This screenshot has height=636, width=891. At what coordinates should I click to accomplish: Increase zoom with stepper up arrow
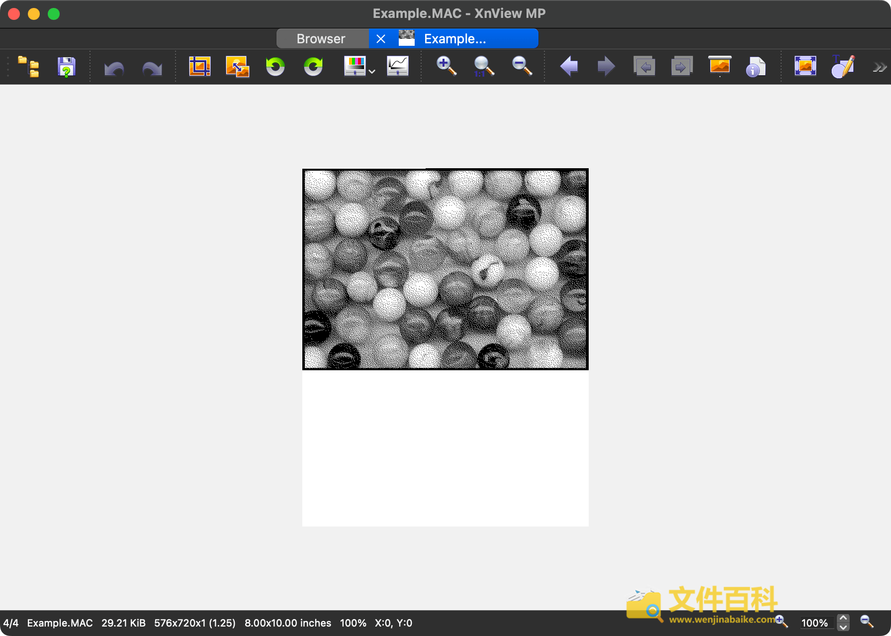coord(843,619)
